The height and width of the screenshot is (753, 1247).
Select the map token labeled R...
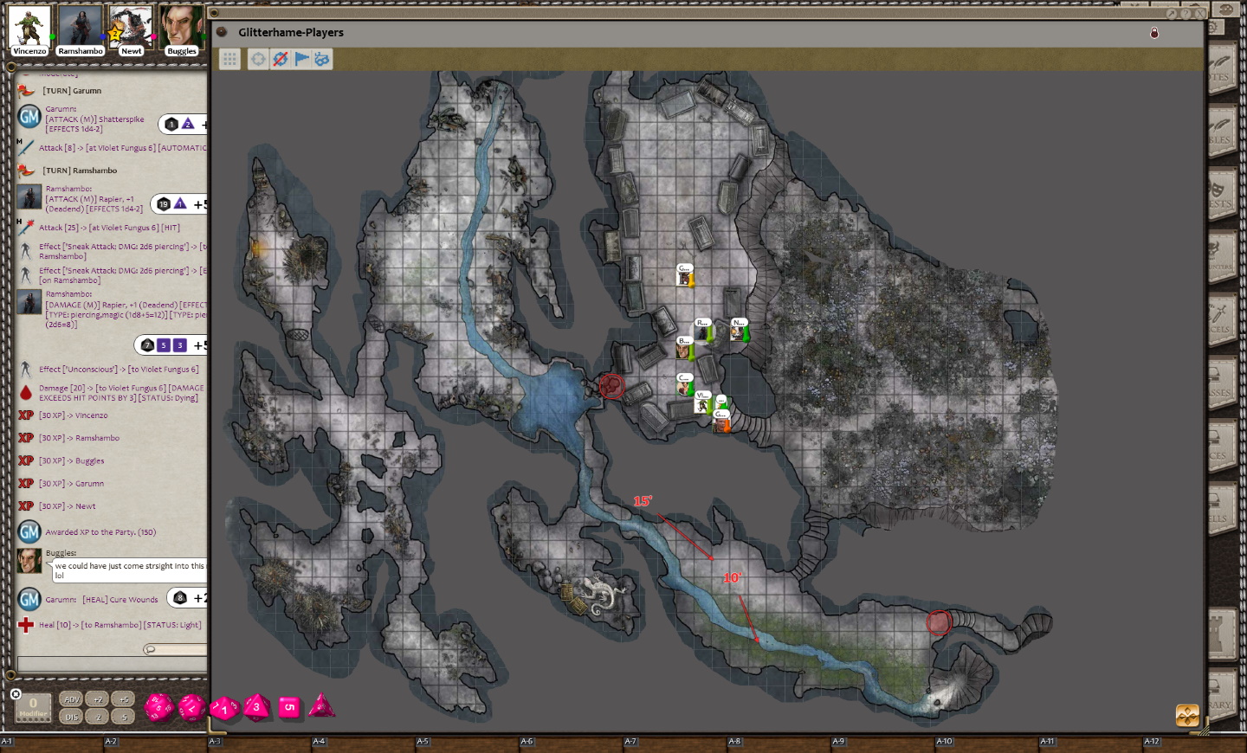point(703,331)
